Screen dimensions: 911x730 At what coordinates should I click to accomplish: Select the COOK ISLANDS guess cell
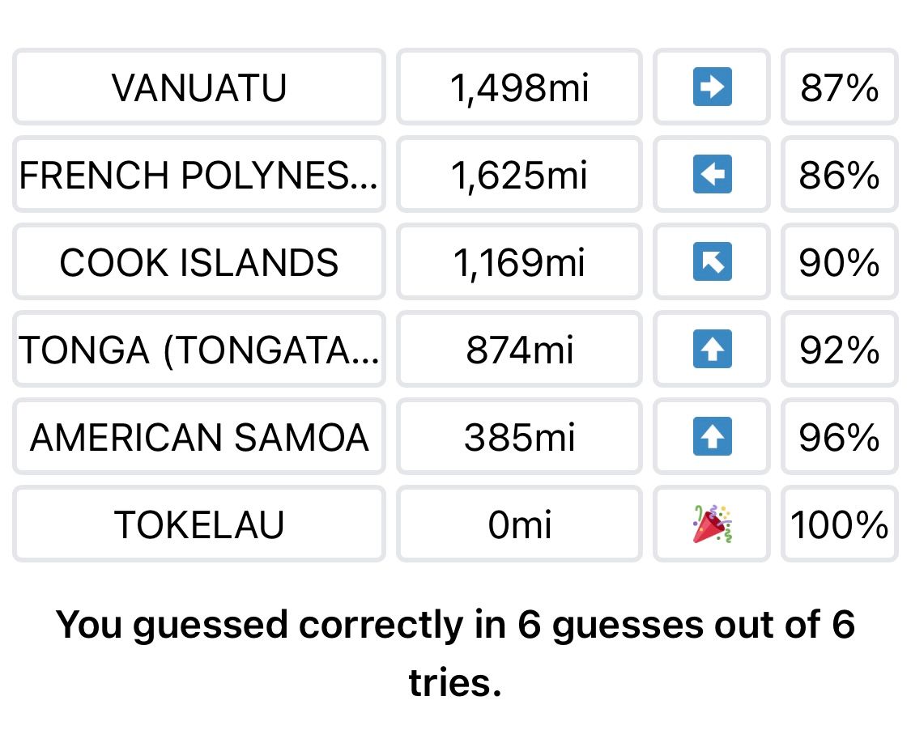pos(198,262)
